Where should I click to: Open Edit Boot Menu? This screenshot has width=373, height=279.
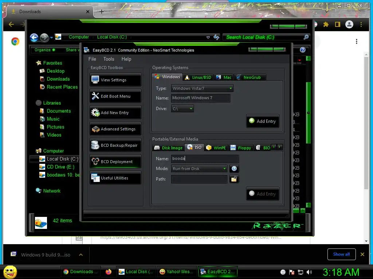coord(115,96)
